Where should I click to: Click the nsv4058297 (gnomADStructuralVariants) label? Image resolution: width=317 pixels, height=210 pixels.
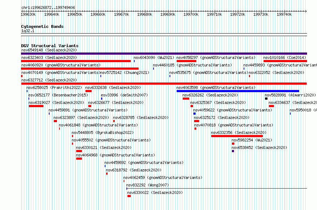(216, 57)
